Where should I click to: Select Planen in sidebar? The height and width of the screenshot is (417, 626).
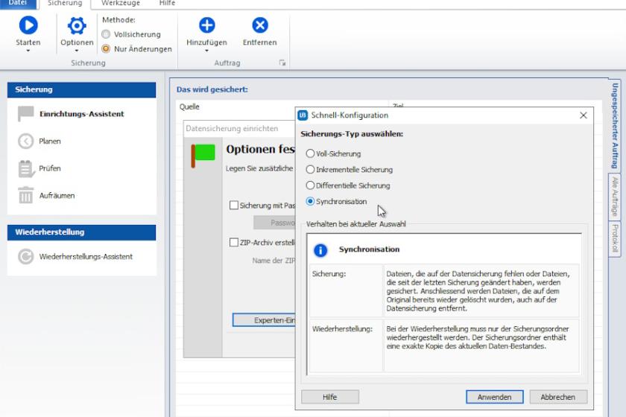click(x=50, y=141)
